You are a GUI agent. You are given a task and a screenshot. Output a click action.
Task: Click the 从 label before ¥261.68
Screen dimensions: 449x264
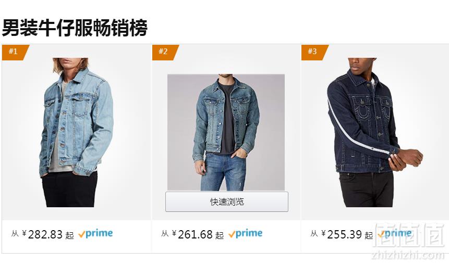pyautogui.click(x=165, y=234)
